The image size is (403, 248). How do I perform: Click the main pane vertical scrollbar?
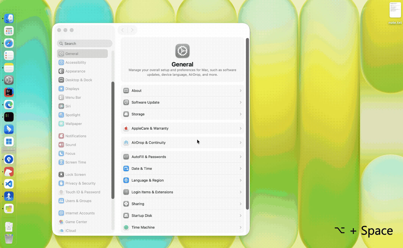[x=247, y=124]
